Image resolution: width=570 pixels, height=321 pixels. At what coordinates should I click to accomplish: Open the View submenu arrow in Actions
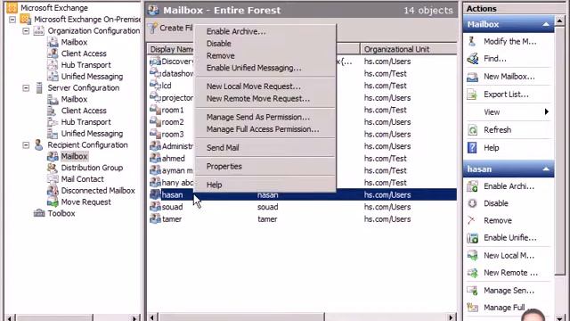pyautogui.click(x=546, y=112)
